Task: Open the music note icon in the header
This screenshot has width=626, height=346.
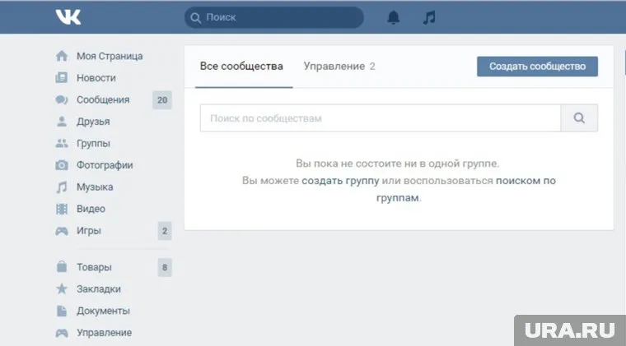Action: point(429,17)
